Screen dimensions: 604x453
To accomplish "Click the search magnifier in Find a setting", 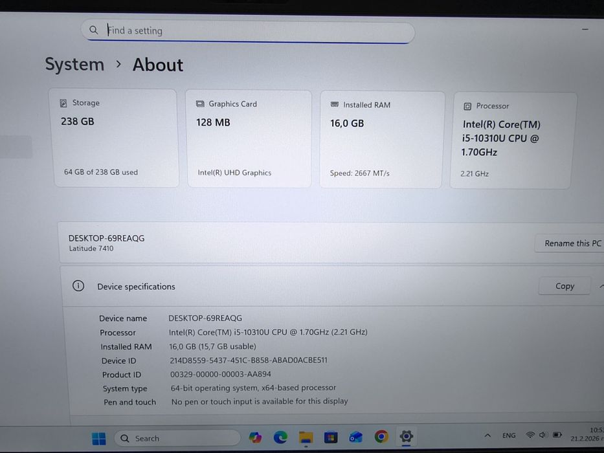I will [x=94, y=30].
